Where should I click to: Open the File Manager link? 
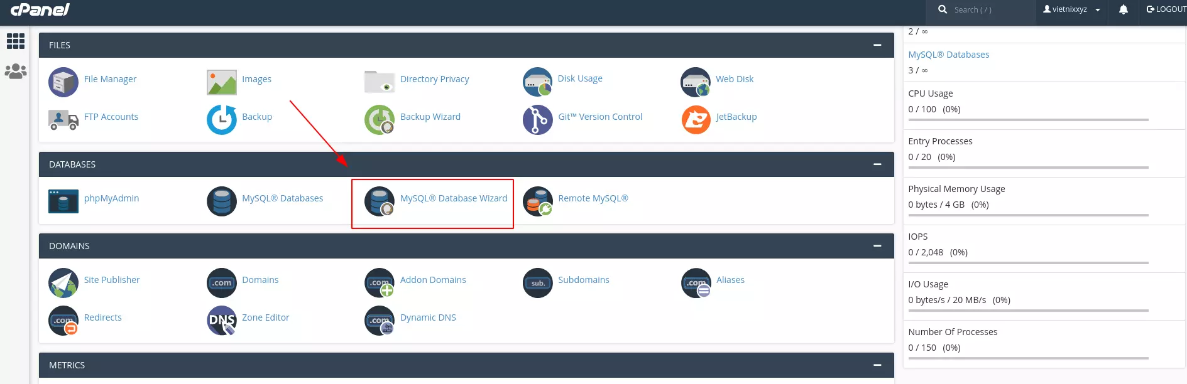(110, 79)
